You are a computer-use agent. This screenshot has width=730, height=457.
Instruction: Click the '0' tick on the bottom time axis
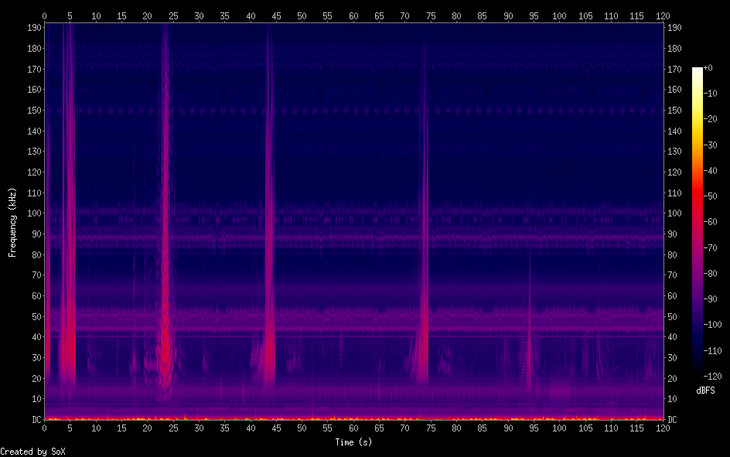click(x=45, y=428)
